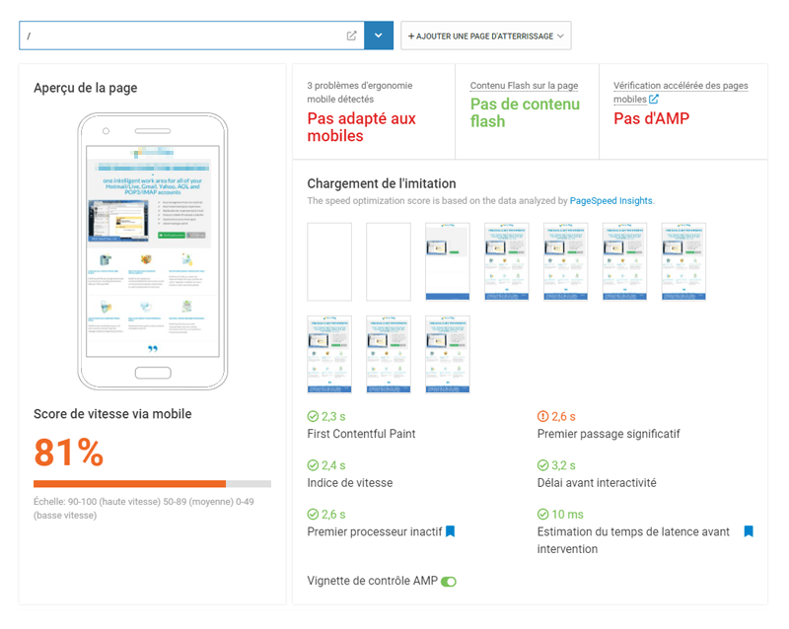This screenshot has height=629, width=789.
Task: Open the PageSpeed Insights link
Action: (610, 201)
